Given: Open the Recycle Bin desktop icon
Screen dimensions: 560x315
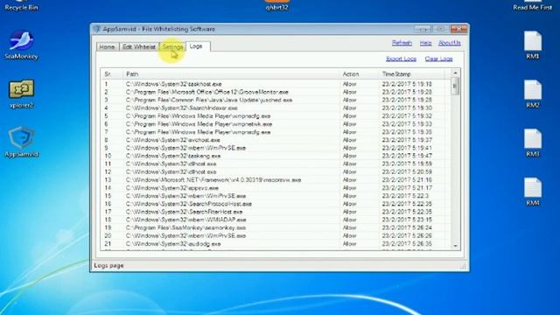Looking at the screenshot, I should pyautogui.click(x=21, y=5).
